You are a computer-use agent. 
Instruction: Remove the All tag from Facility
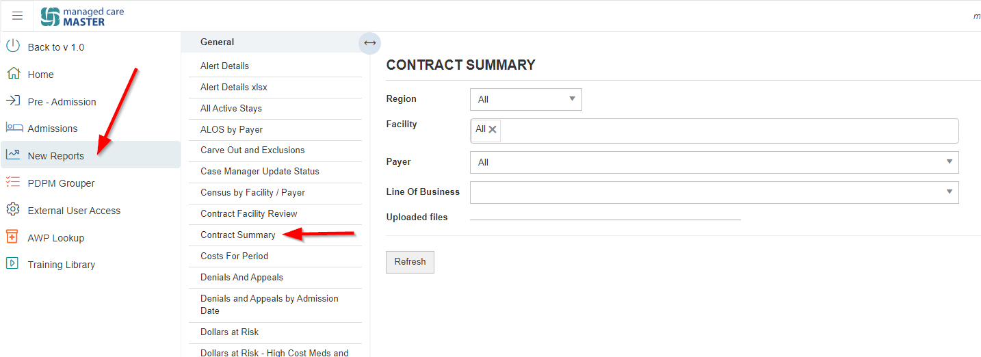click(493, 129)
